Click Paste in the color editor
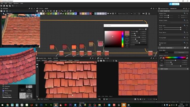The height and width of the screenshot is (107, 190). (x=127, y=43)
